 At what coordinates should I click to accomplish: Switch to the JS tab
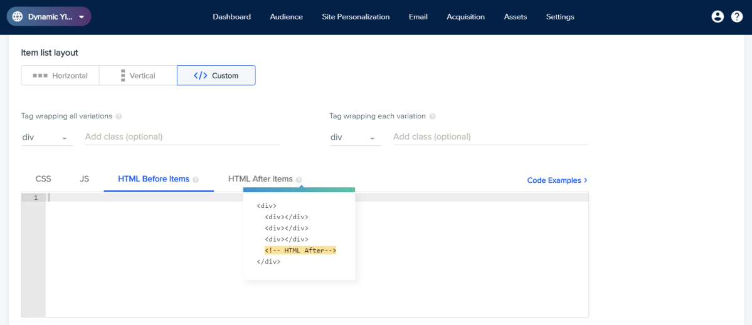click(85, 179)
